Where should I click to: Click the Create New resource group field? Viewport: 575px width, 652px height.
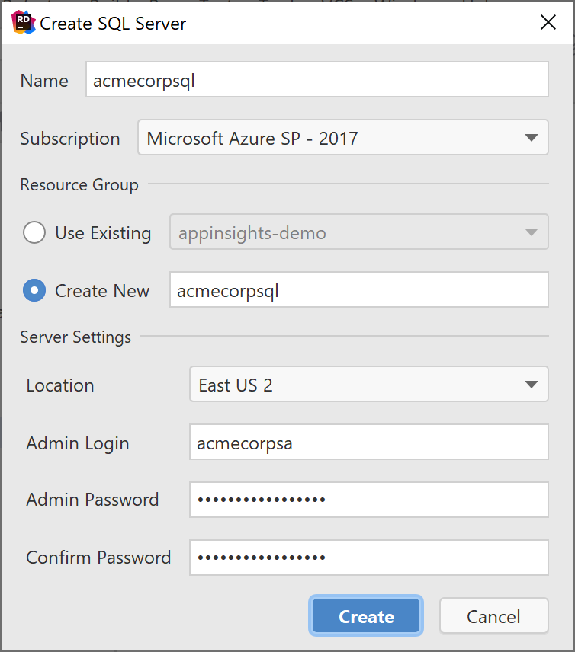(359, 290)
